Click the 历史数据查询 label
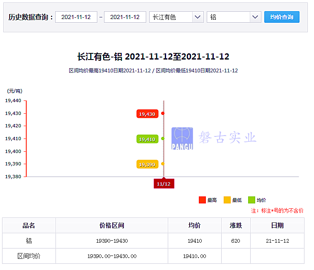Image resolution: width=314 pixels, height=270 pixels. pos(30,17)
